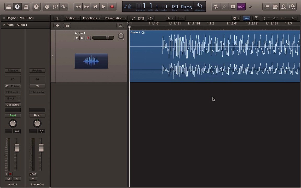Open the Loop Browser icon
Screen dimensions: 301x188
[x=283, y=7]
